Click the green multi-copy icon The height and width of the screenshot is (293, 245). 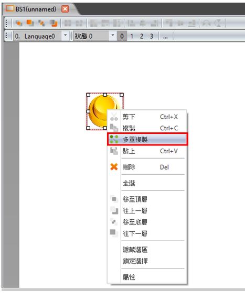point(114,139)
